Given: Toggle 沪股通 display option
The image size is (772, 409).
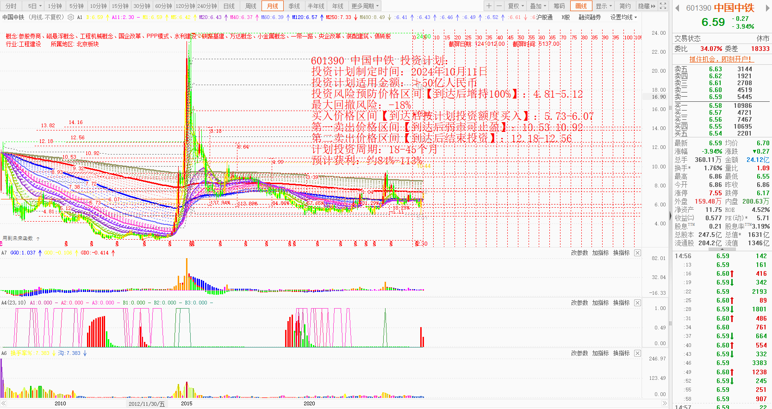Looking at the screenshot, I should pyautogui.click(x=544, y=17).
